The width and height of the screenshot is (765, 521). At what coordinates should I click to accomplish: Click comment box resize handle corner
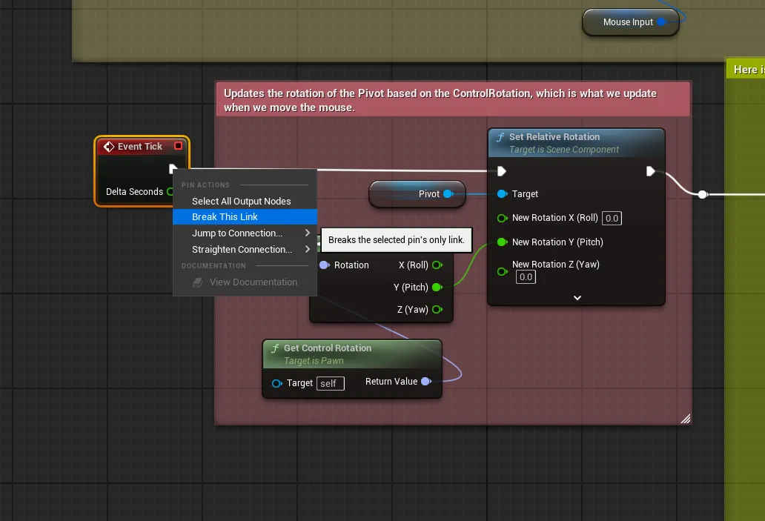pos(686,419)
